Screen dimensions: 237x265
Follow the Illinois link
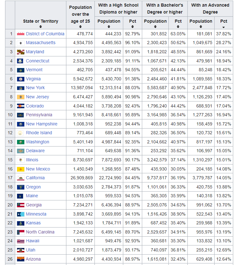point(32,160)
